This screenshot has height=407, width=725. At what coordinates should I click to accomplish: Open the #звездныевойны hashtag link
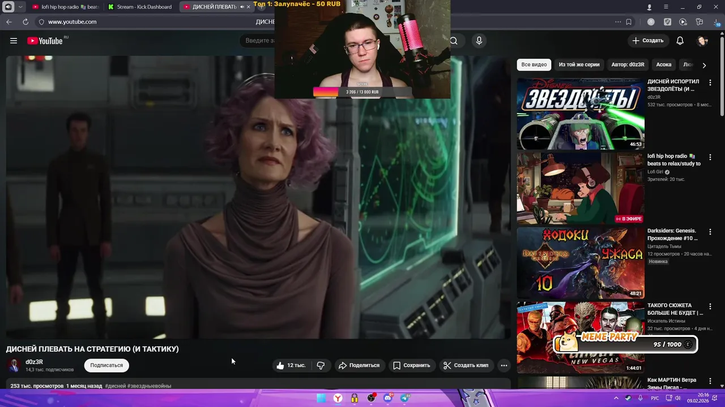point(150,386)
